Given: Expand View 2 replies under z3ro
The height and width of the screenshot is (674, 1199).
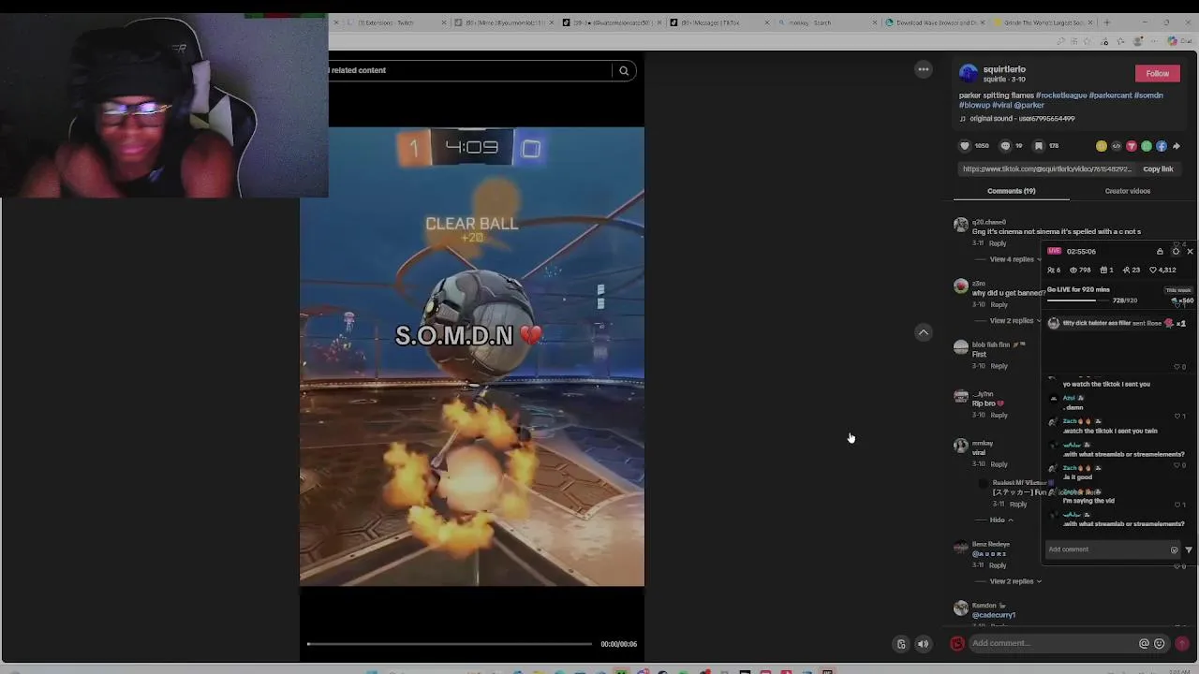Looking at the screenshot, I should coord(1015,321).
